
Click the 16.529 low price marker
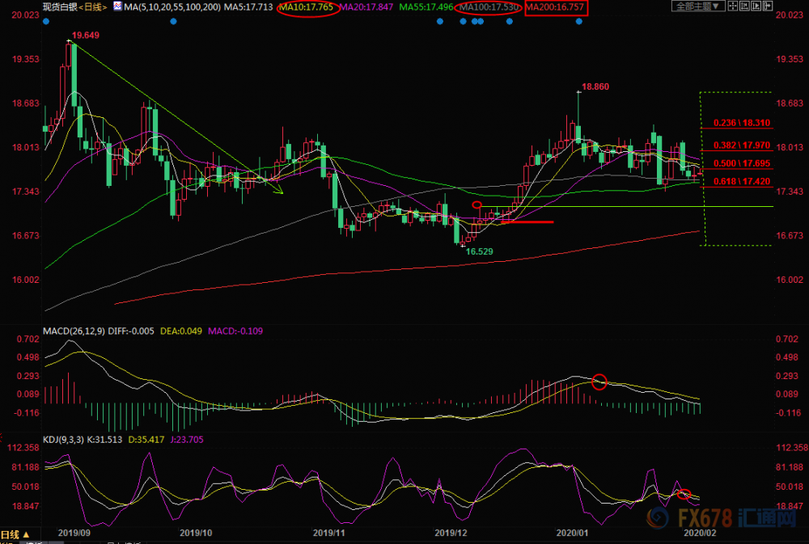[479, 251]
